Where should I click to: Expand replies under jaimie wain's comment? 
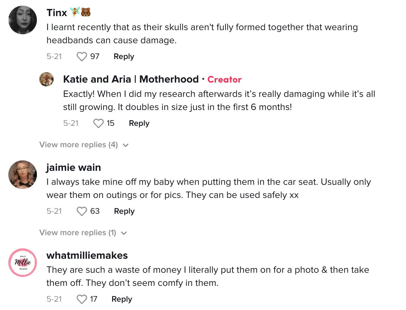tap(78, 233)
